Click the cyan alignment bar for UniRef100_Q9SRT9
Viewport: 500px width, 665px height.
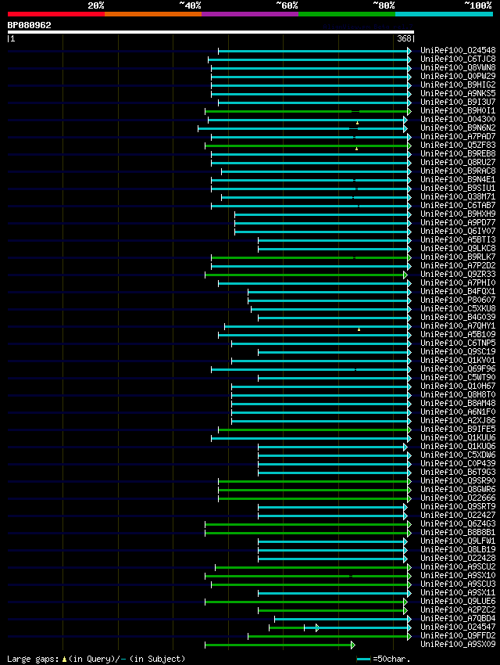pos(331,507)
